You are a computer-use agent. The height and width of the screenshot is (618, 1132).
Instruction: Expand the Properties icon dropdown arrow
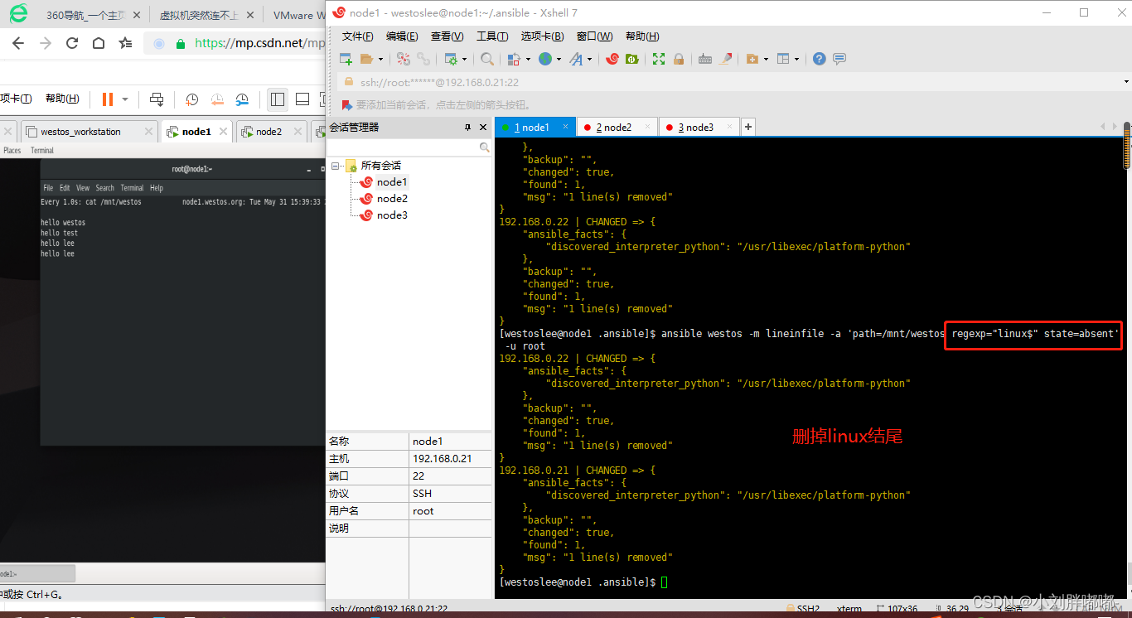click(465, 59)
